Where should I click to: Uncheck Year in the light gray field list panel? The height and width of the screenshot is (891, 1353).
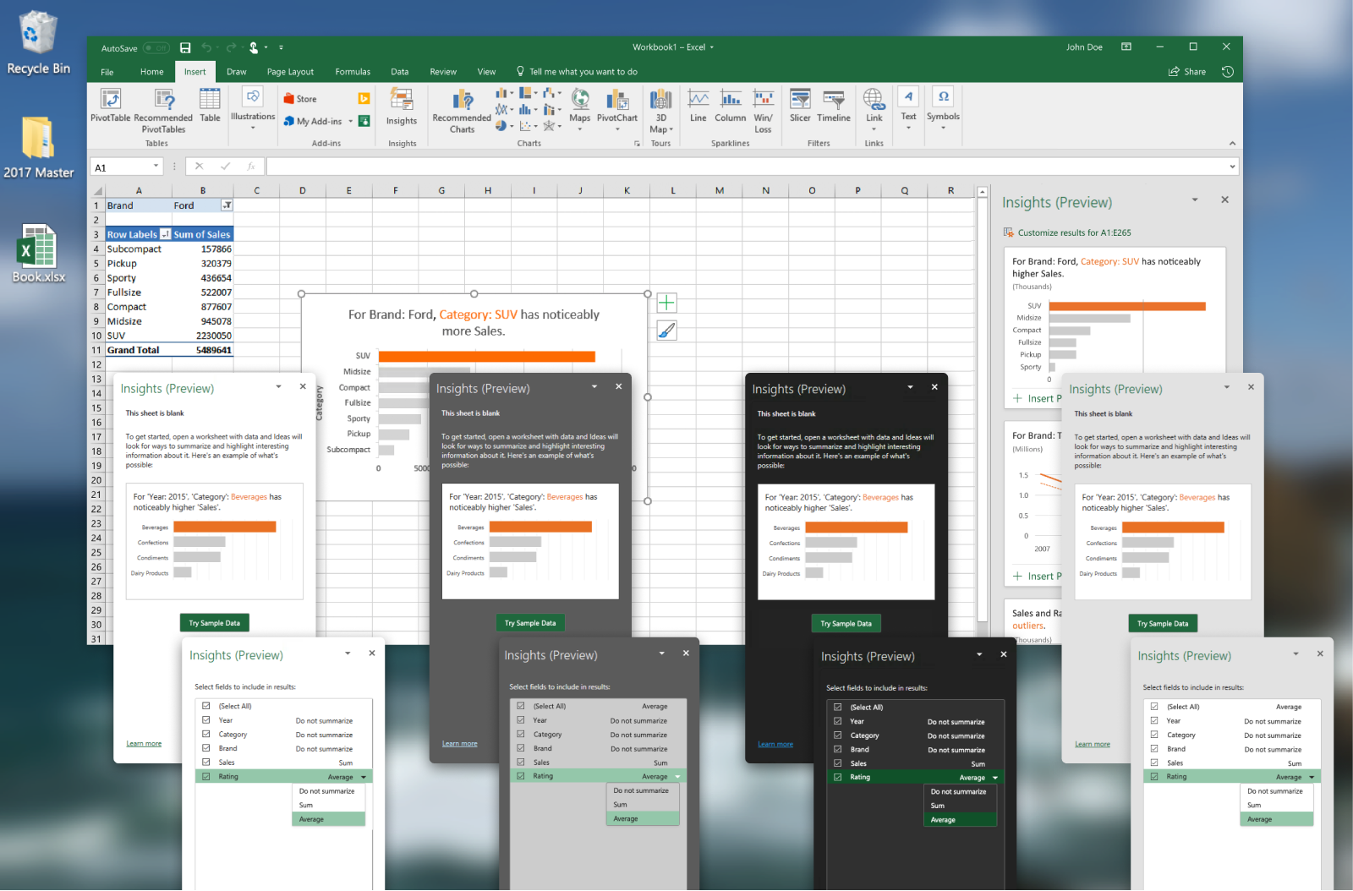pyautogui.click(x=1154, y=721)
